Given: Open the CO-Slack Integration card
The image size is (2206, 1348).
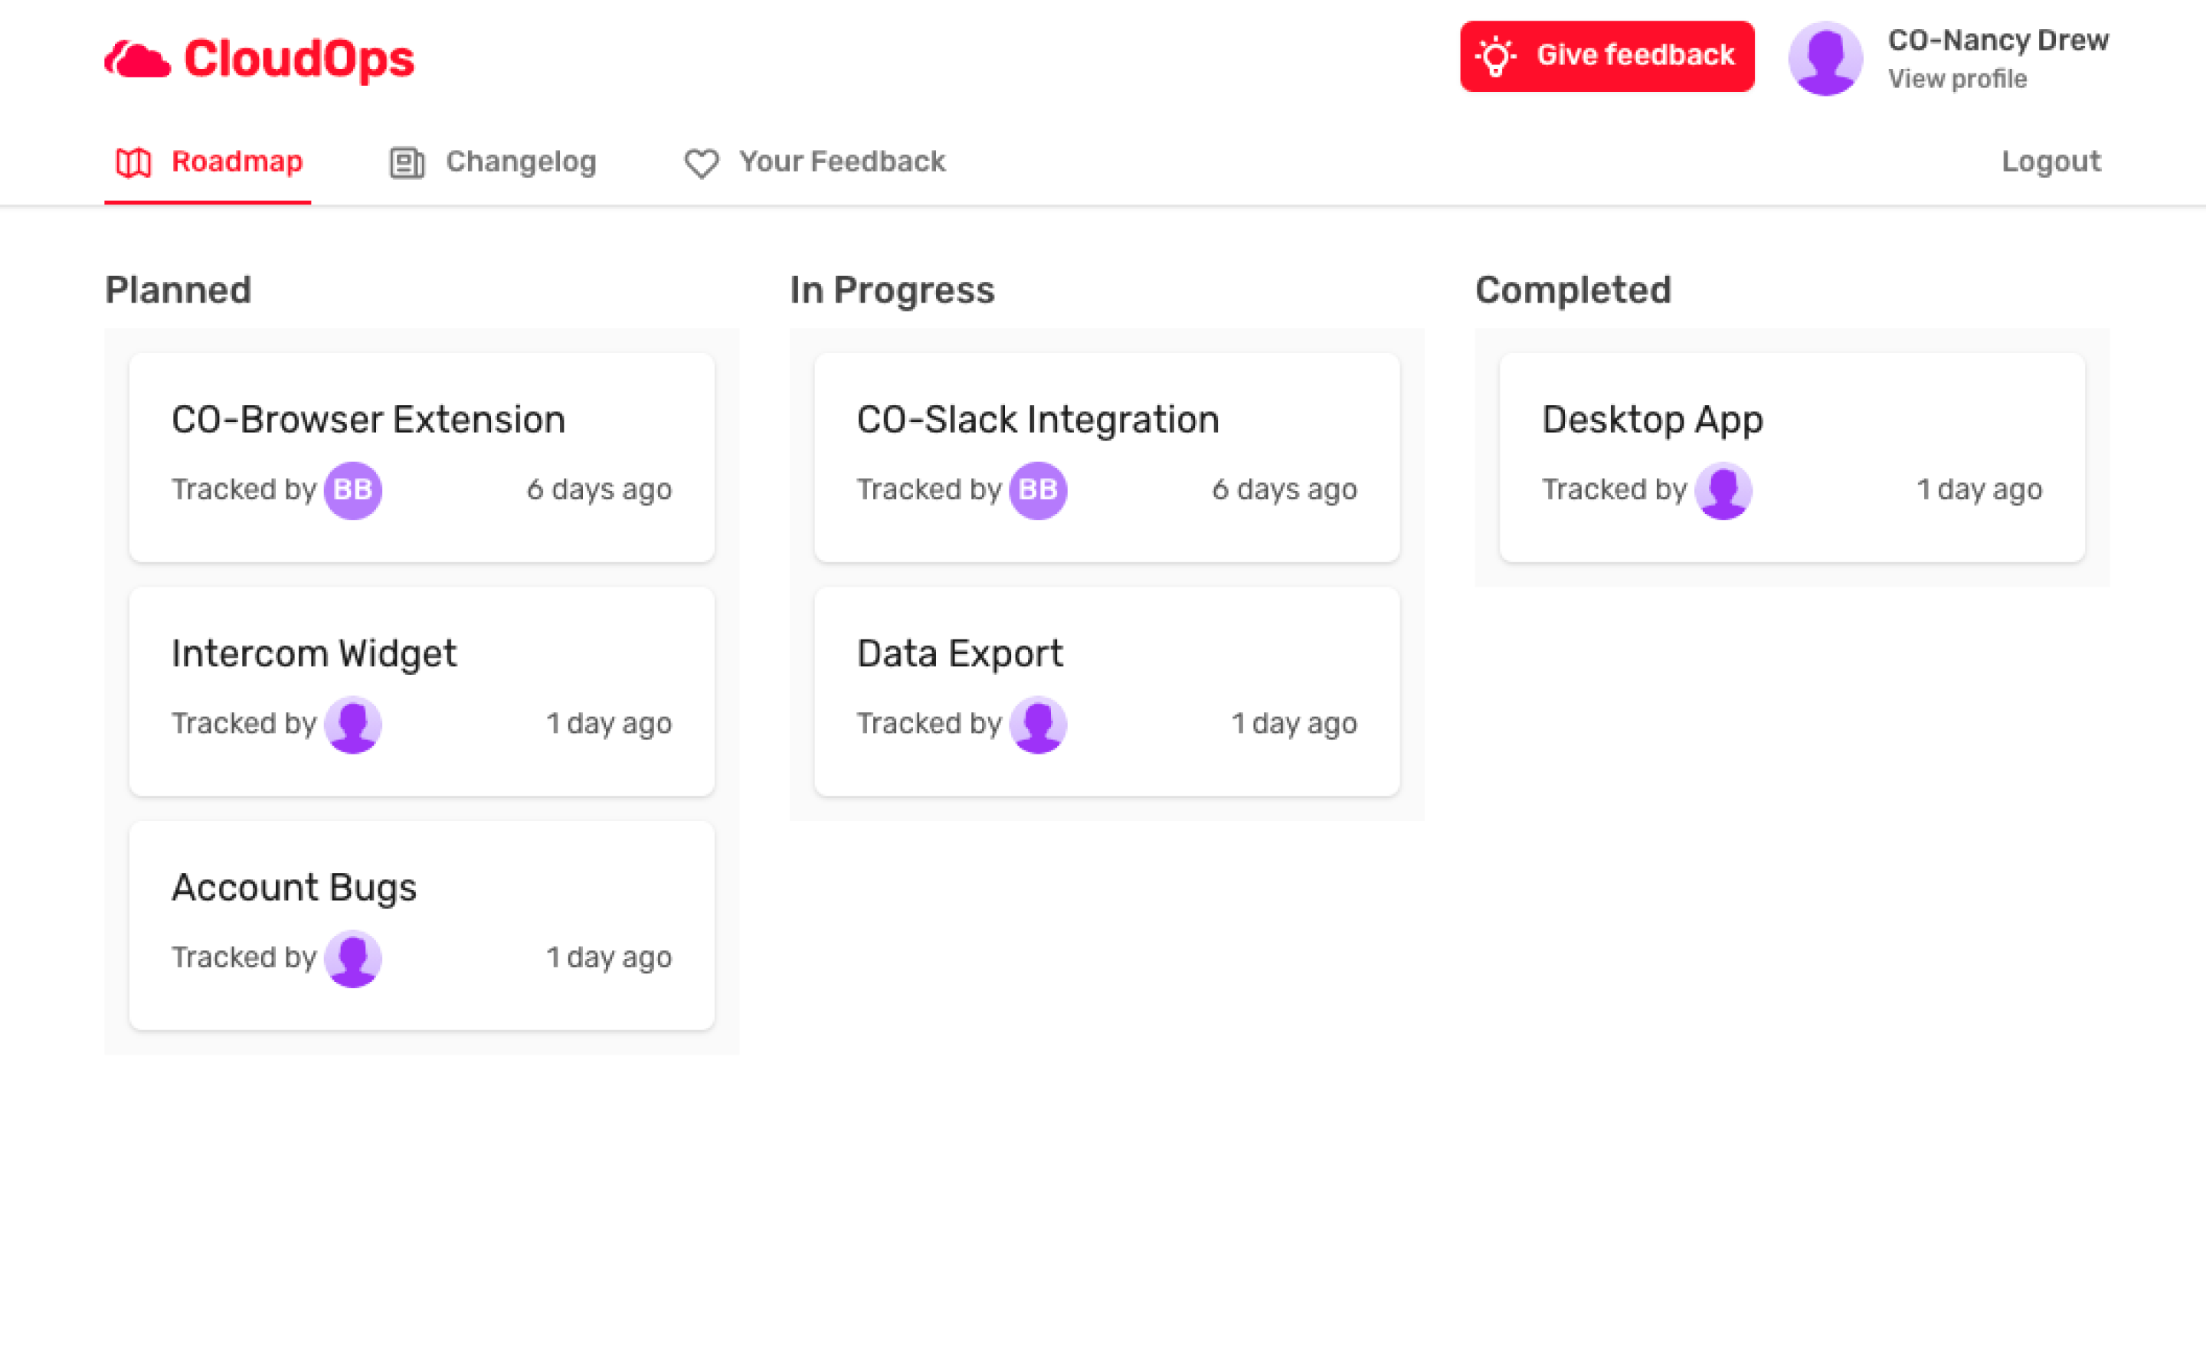Looking at the screenshot, I should (x=1107, y=457).
